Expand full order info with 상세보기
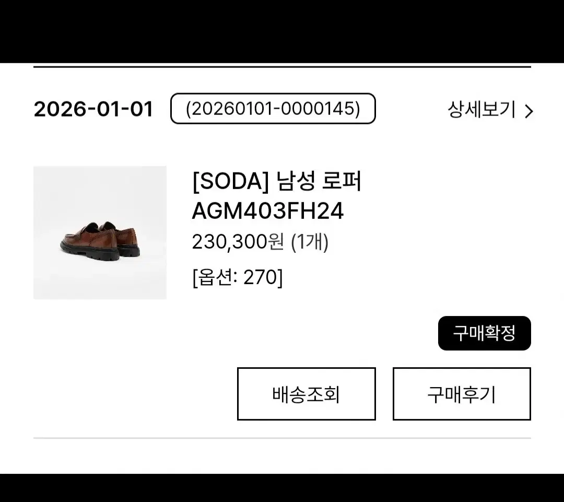564x502 pixels. [x=480, y=110]
